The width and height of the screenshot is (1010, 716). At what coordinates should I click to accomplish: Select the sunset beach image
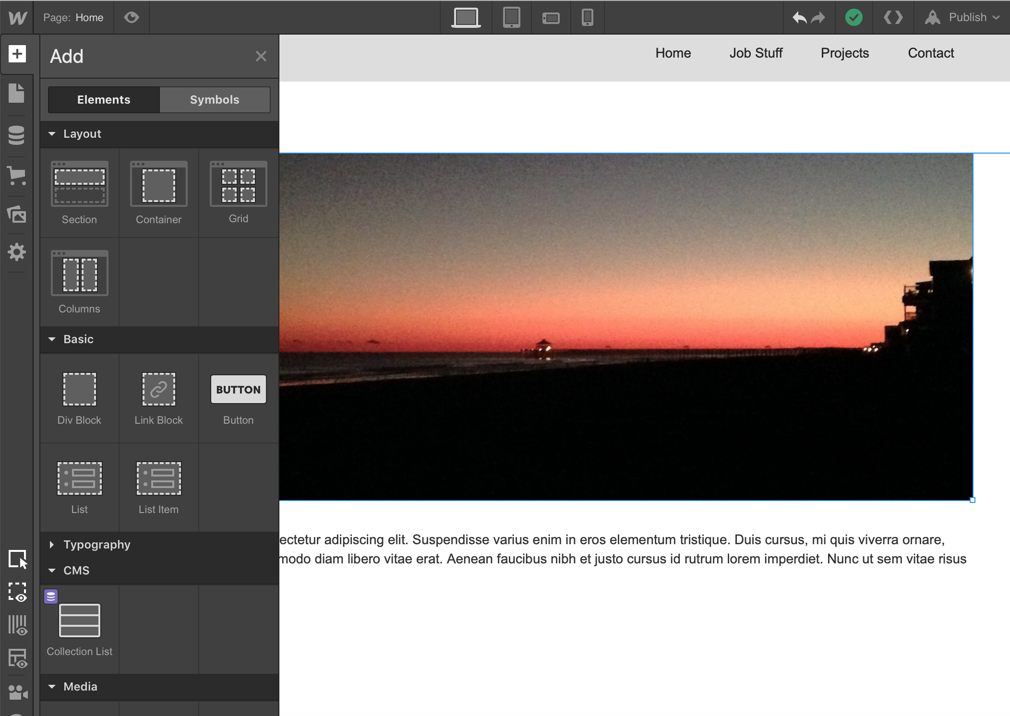626,327
